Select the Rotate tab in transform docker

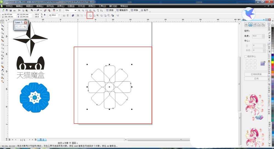[x=250, y=25]
